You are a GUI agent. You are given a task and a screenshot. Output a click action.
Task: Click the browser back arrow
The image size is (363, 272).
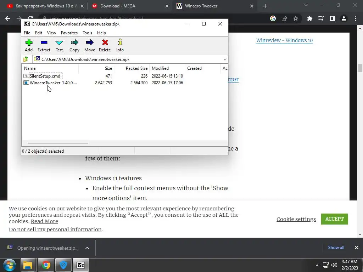tap(8, 18)
